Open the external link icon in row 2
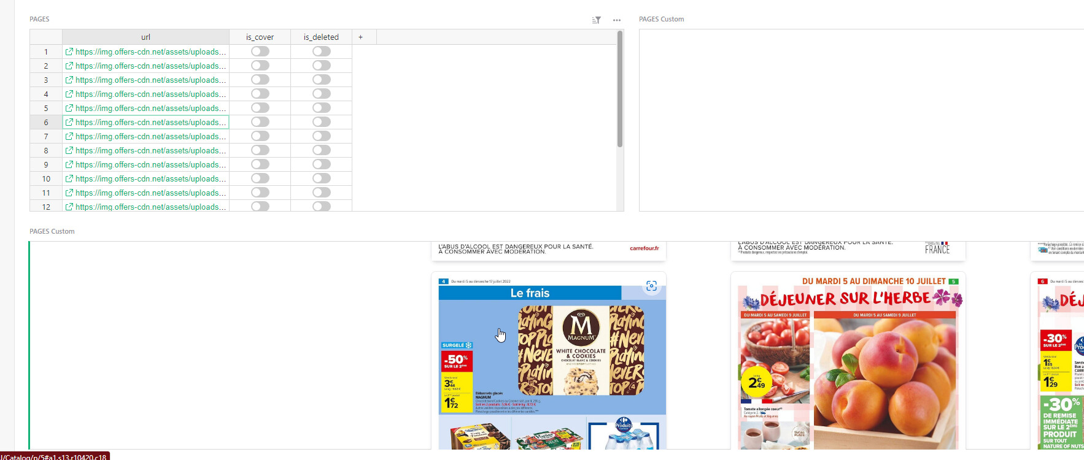The width and height of the screenshot is (1084, 460). tap(69, 66)
